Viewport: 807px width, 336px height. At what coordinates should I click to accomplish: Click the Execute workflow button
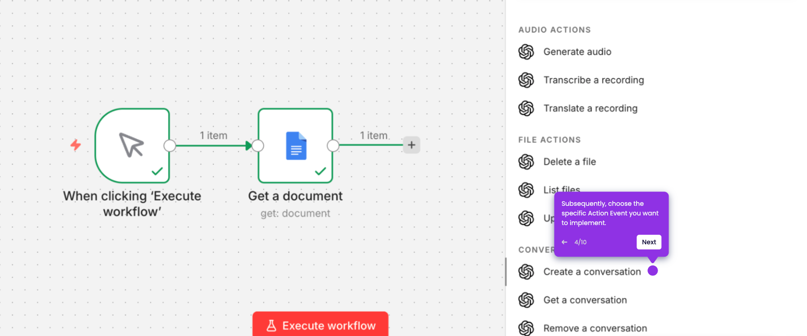(320, 325)
